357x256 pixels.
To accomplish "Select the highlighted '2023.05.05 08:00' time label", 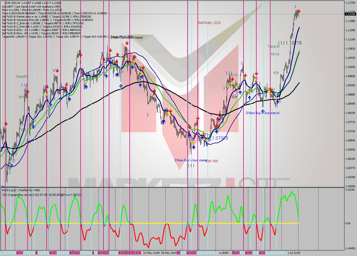I will click(129, 253).
